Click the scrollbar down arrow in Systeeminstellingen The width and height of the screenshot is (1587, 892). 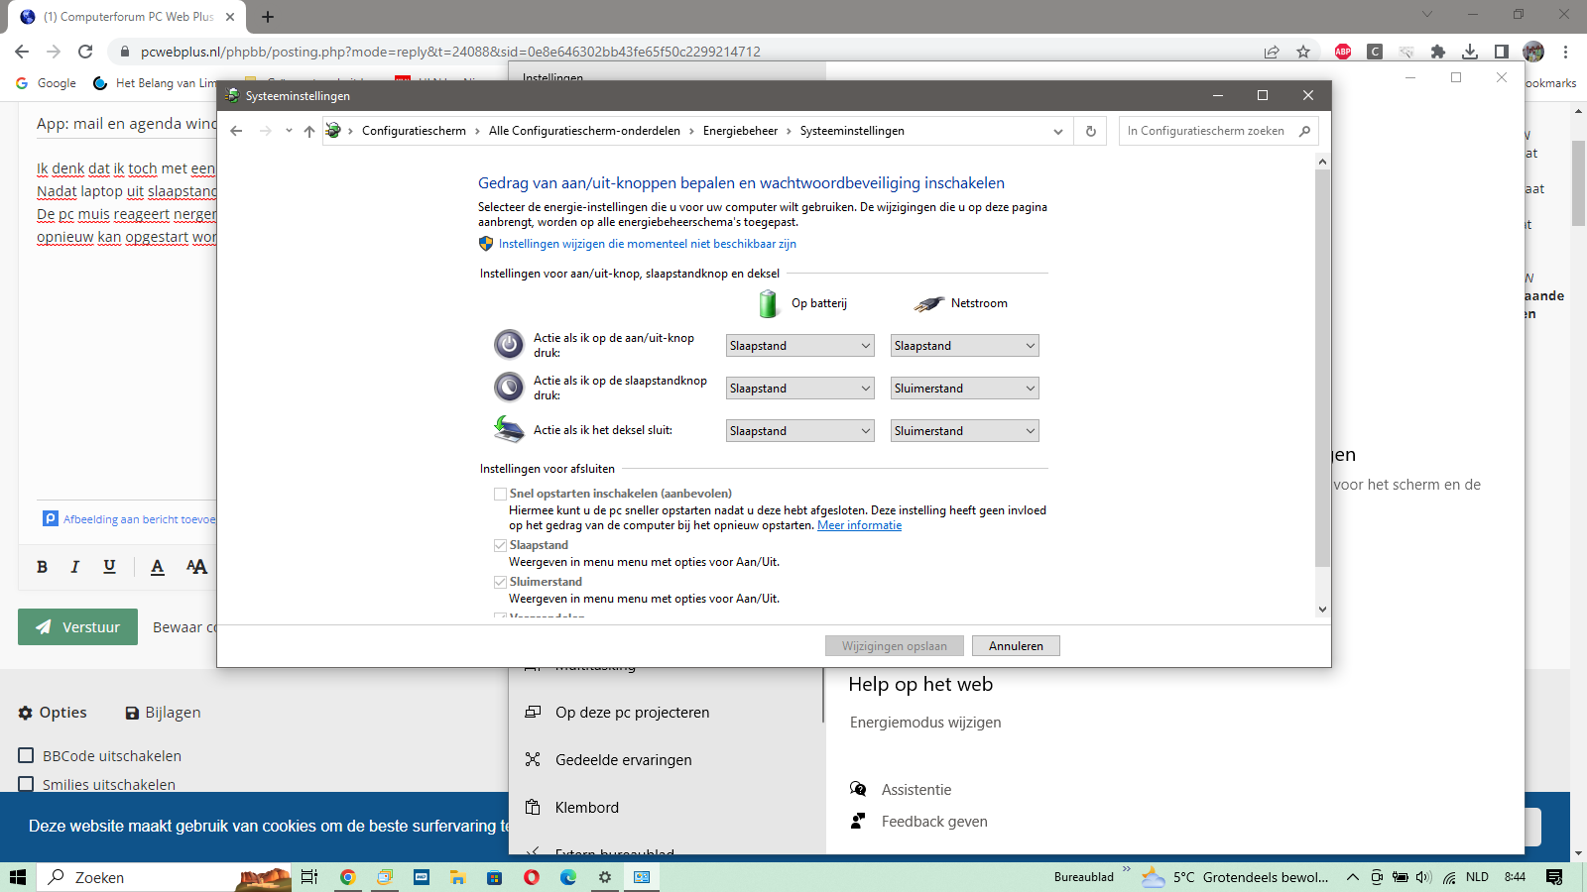(x=1321, y=610)
